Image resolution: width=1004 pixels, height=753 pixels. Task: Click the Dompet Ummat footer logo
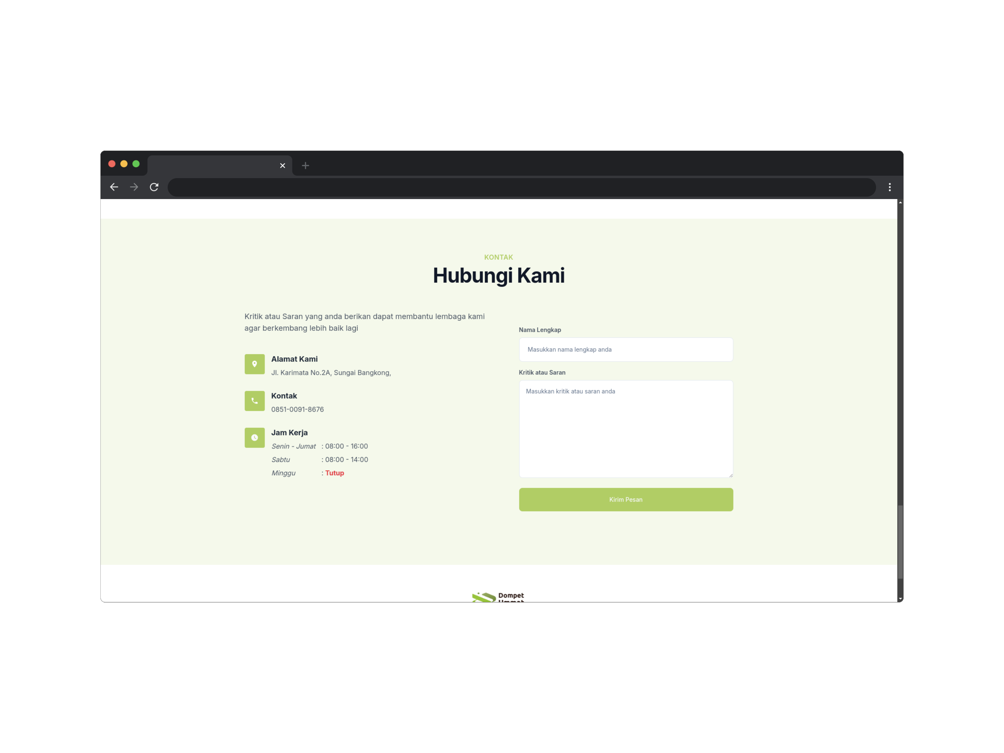[498, 596]
